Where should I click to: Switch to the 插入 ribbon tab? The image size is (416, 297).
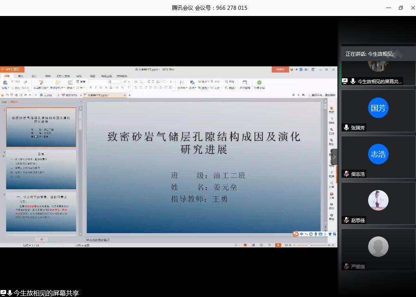pyautogui.click(x=20, y=76)
